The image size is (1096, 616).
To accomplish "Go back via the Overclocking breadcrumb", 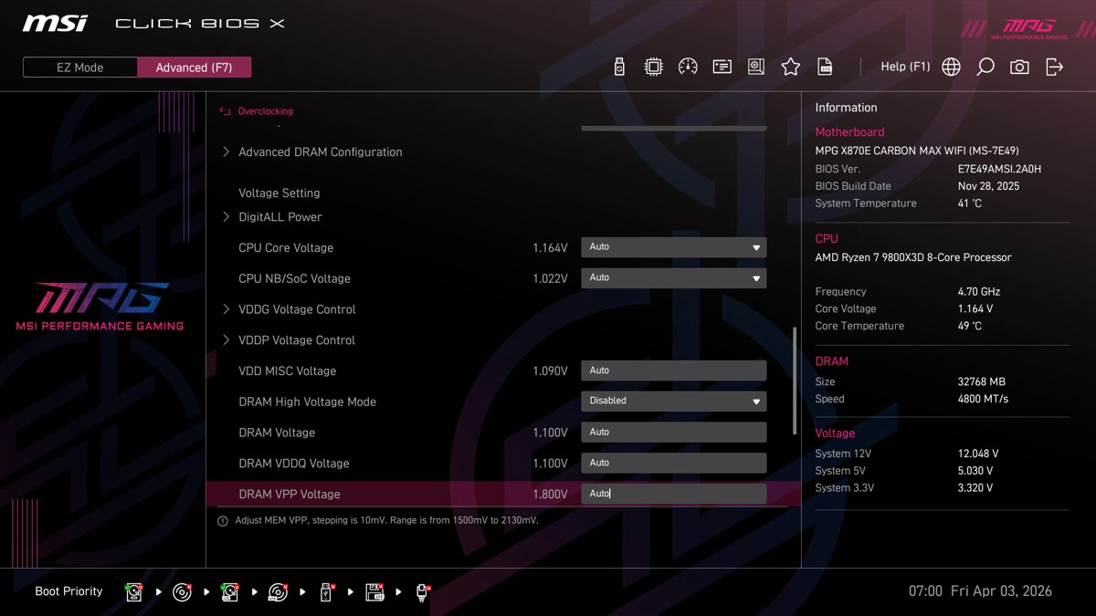I will [x=264, y=111].
